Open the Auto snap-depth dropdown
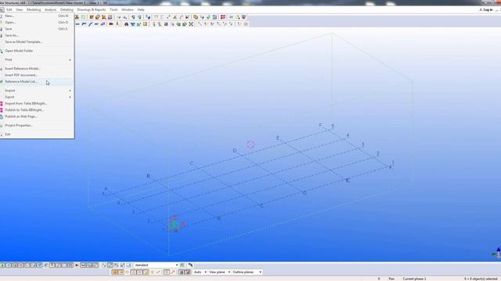This screenshot has width=501, height=281. coord(200,272)
